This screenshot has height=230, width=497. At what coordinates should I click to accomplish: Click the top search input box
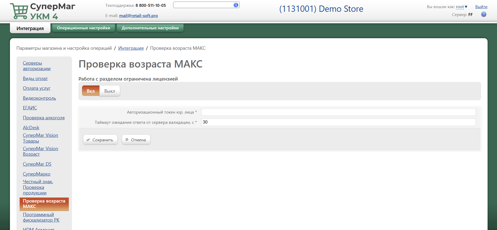point(203,5)
